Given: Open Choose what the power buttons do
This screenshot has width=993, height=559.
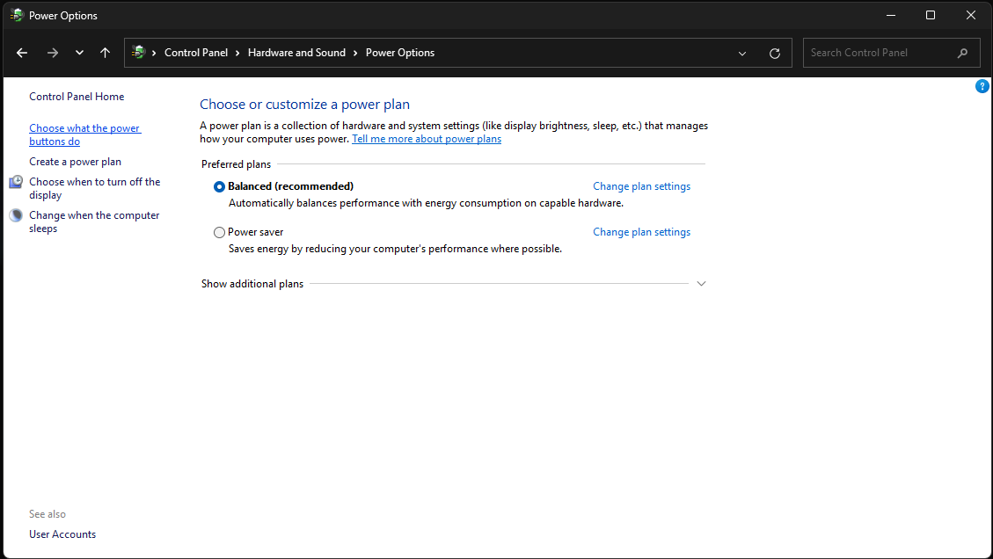Looking at the screenshot, I should click(84, 134).
